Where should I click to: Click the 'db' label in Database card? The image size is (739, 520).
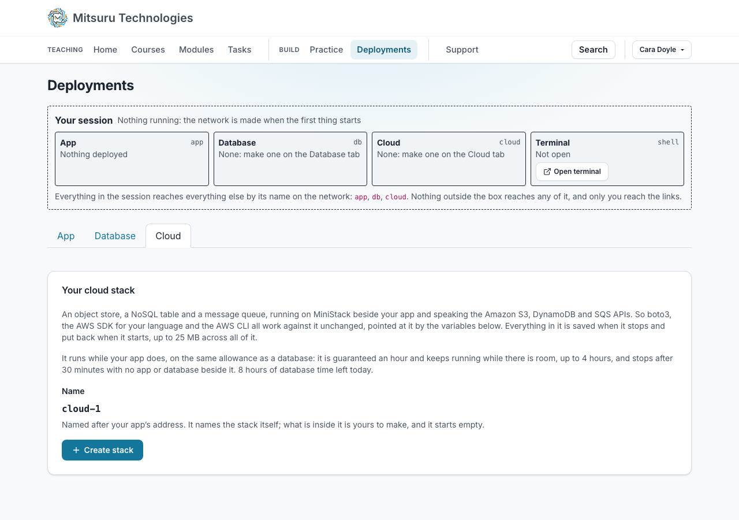357,142
